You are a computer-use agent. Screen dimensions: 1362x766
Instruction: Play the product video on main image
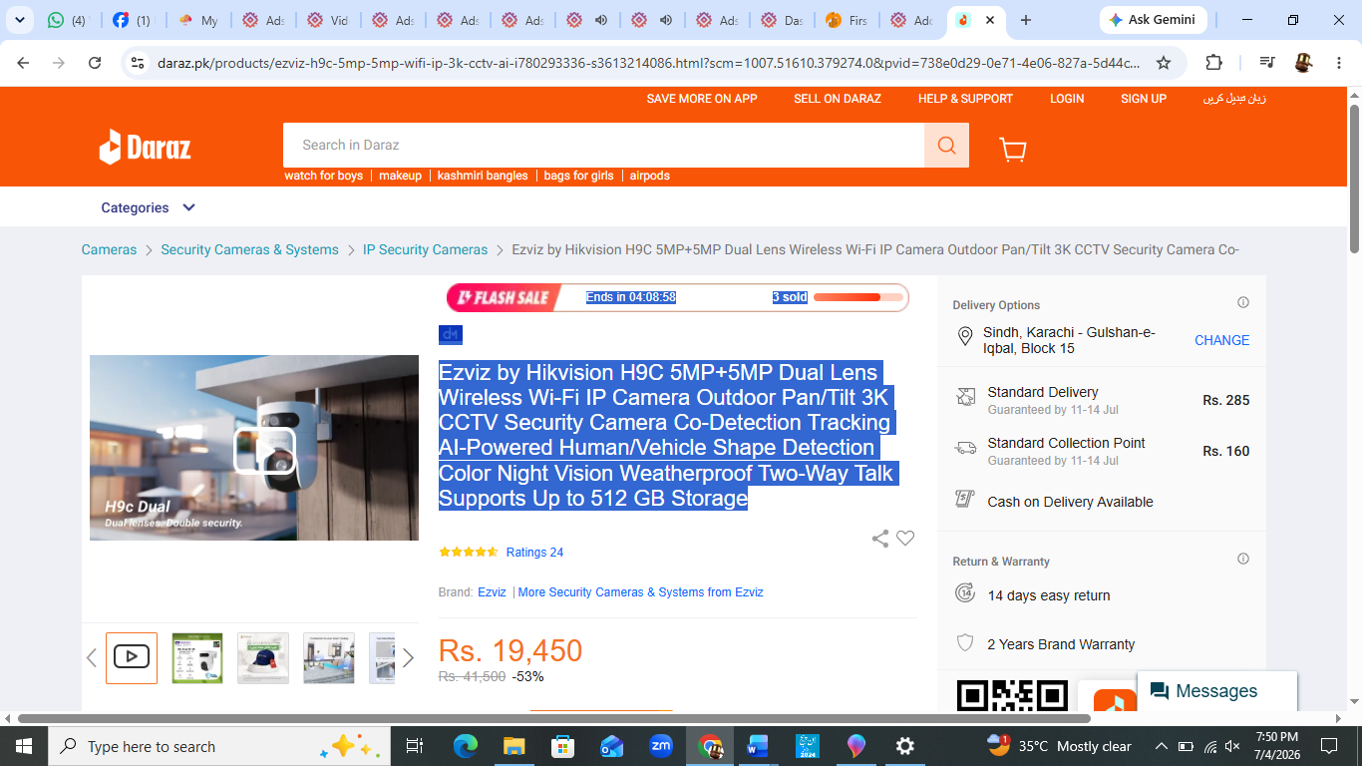point(264,451)
